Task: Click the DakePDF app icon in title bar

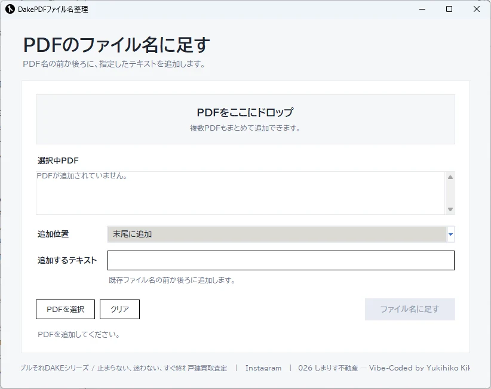Action: pos(10,9)
